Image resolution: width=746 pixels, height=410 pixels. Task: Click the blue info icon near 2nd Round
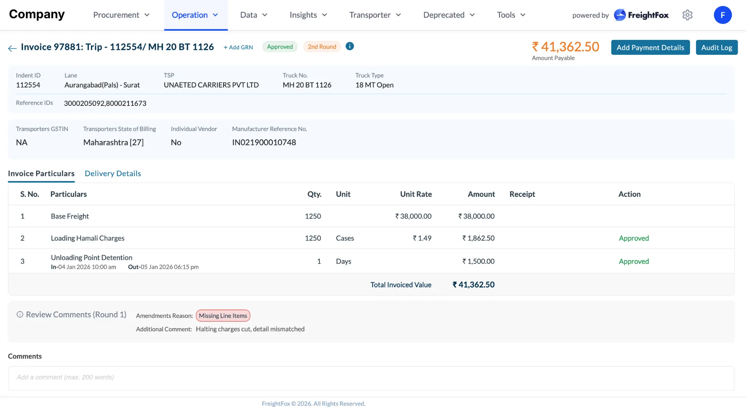[350, 46]
